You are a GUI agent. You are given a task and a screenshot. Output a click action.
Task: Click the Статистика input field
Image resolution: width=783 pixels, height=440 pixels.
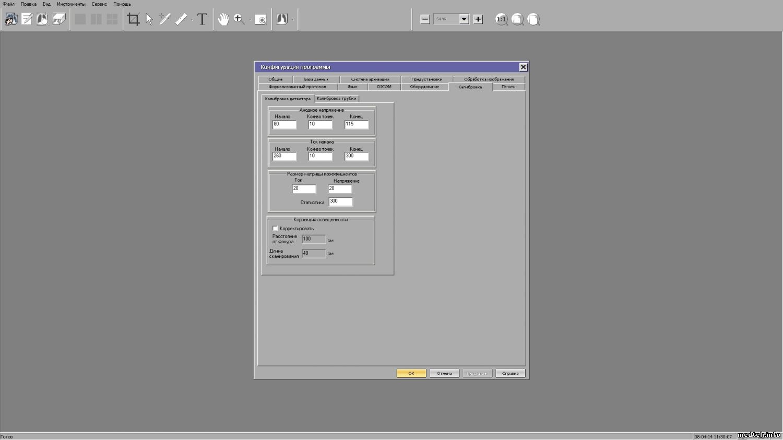[x=340, y=201]
